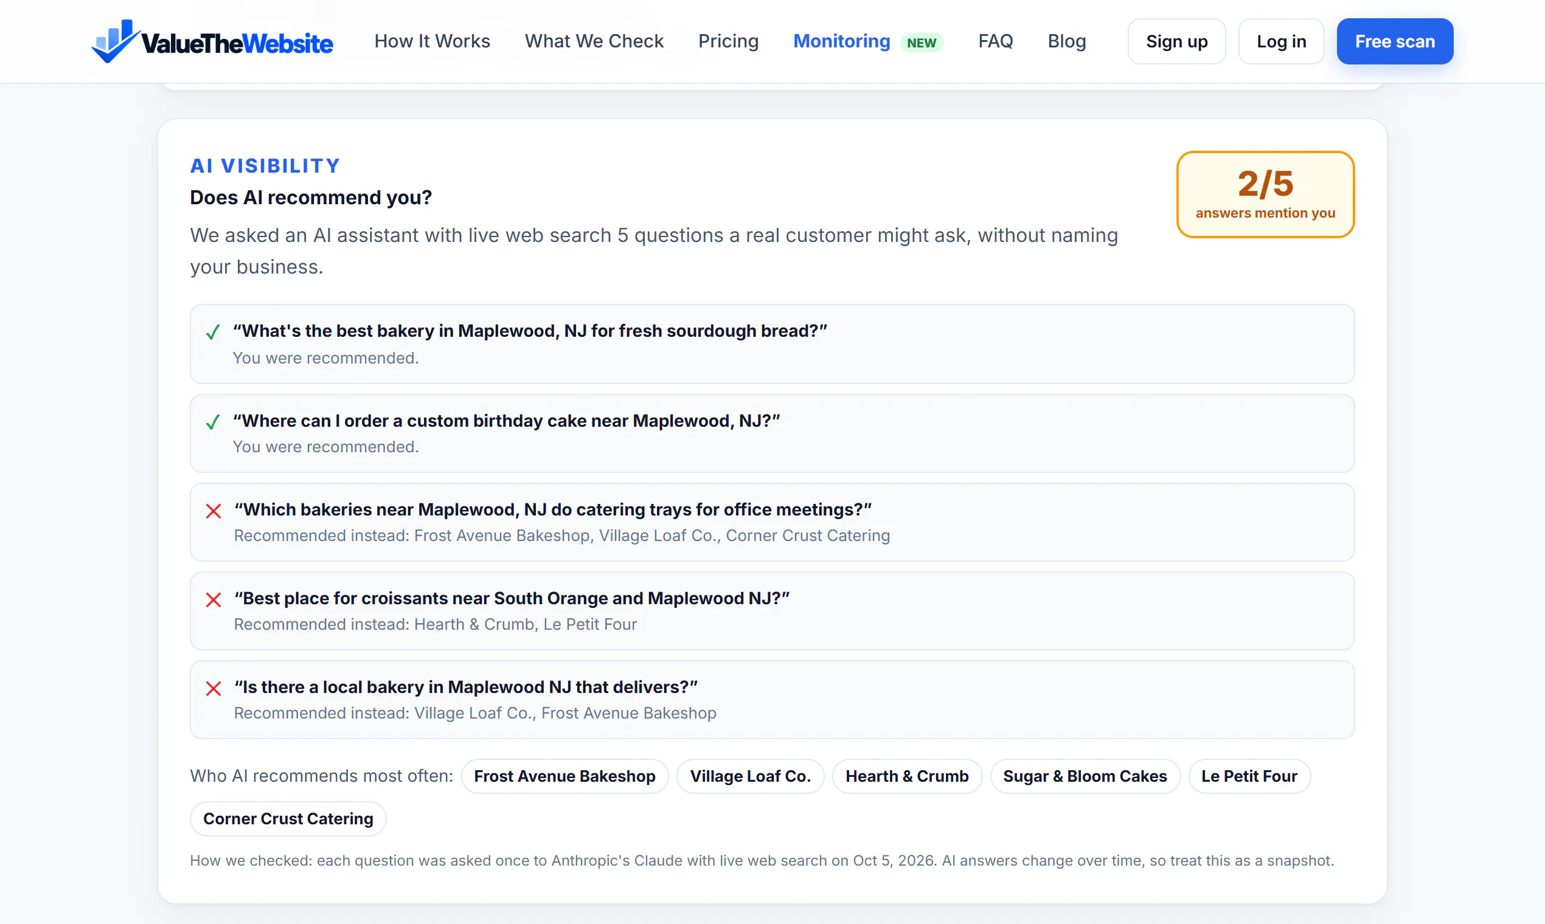This screenshot has width=1545, height=924.
Task: Click the Log in button
Action: click(x=1281, y=41)
